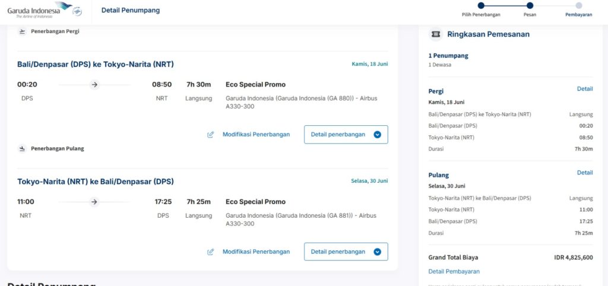Click the arrow icon between 00:20 and 08:50
The width and height of the screenshot is (608, 286).
[94, 84]
